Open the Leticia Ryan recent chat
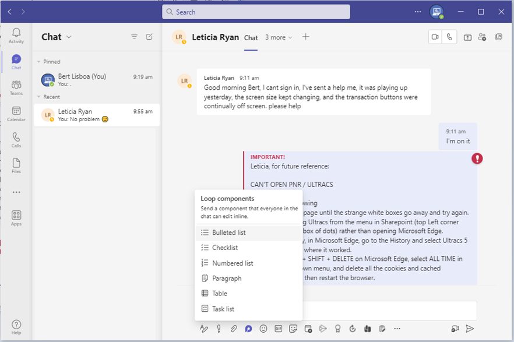The height and width of the screenshot is (342, 514). [x=97, y=115]
